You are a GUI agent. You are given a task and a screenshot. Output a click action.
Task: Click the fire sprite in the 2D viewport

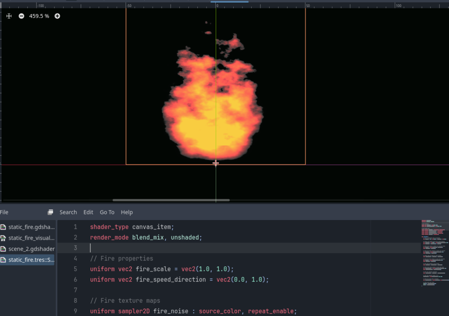[215, 110]
